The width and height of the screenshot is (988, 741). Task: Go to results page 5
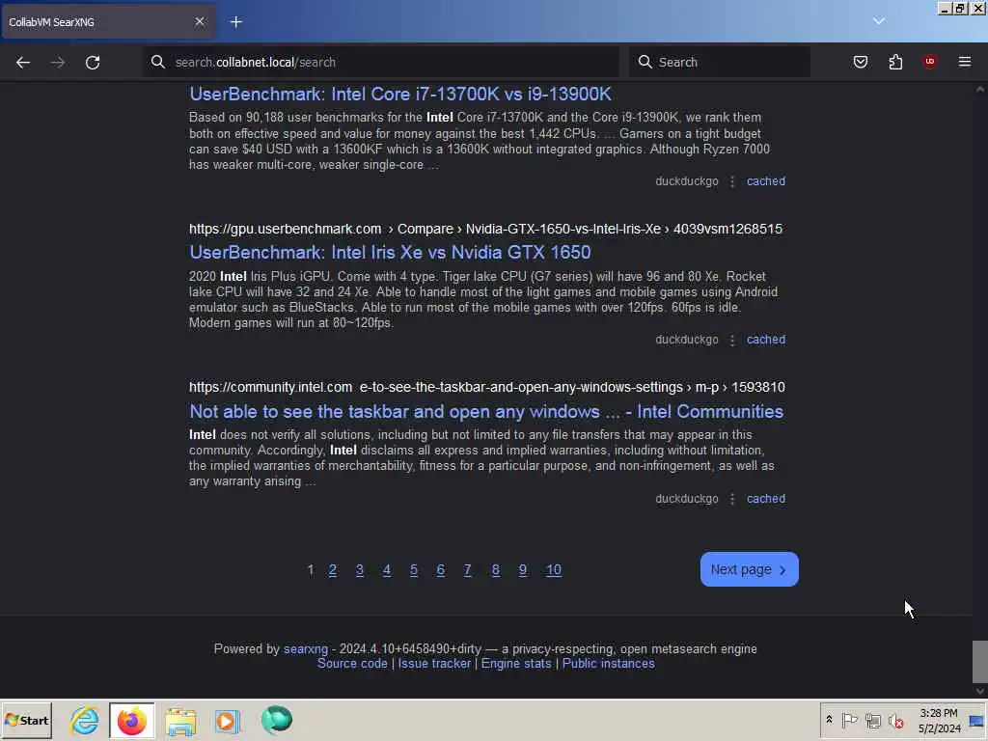[413, 569]
